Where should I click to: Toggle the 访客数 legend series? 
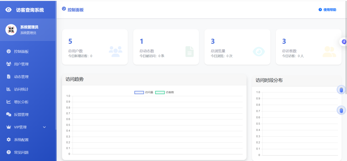pyautogui.click(x=165, y=92)
